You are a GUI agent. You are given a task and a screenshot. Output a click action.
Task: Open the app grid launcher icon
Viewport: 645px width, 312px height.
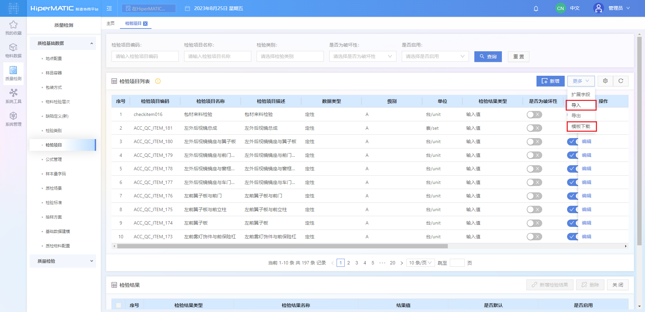(13, 8)
